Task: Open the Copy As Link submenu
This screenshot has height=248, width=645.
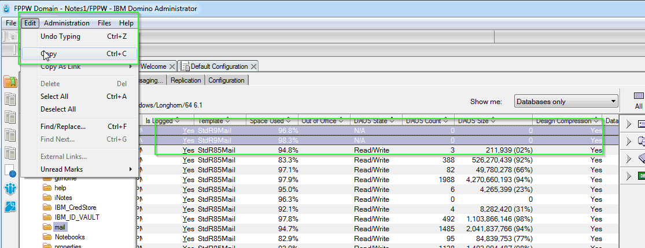Action: pyautogui.click(x=79, y=66)
